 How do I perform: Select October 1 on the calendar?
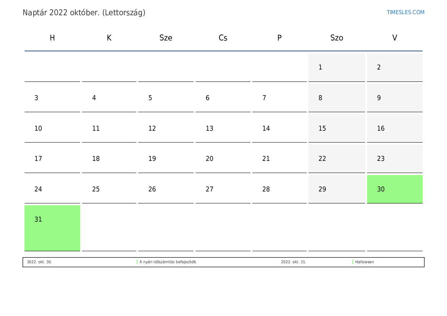336,67
